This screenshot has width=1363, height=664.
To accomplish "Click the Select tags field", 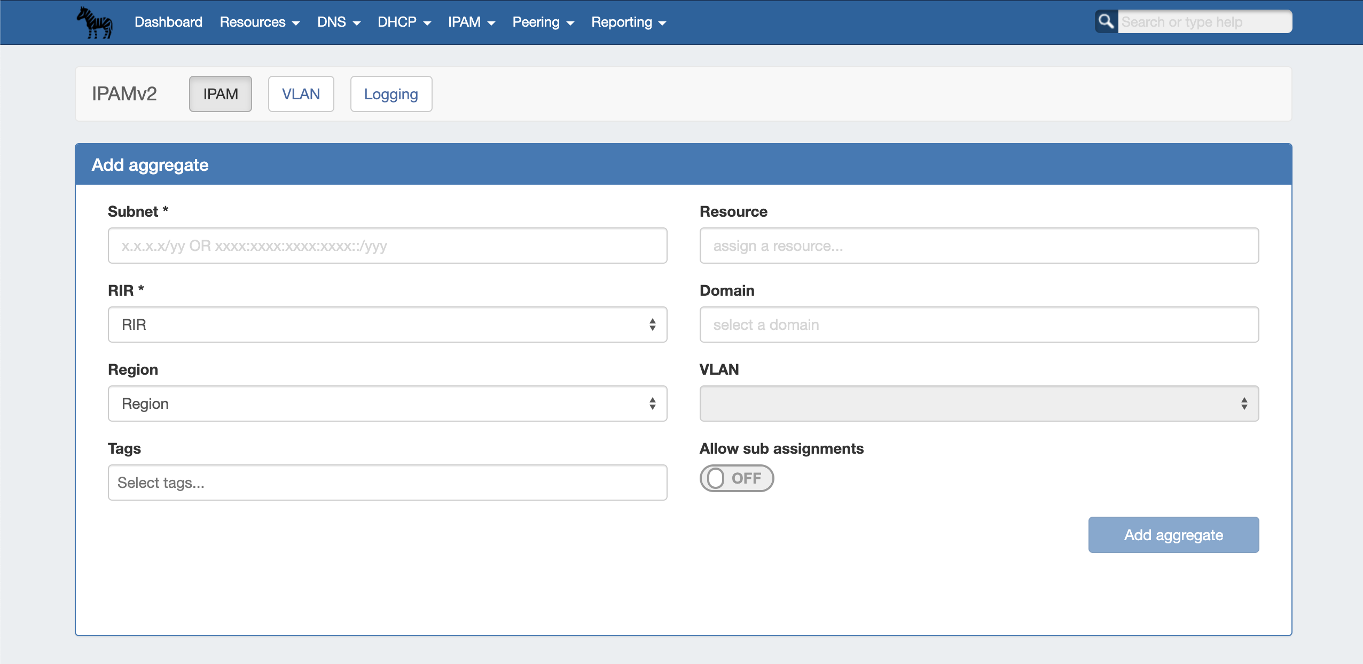I will coord(387,483).
